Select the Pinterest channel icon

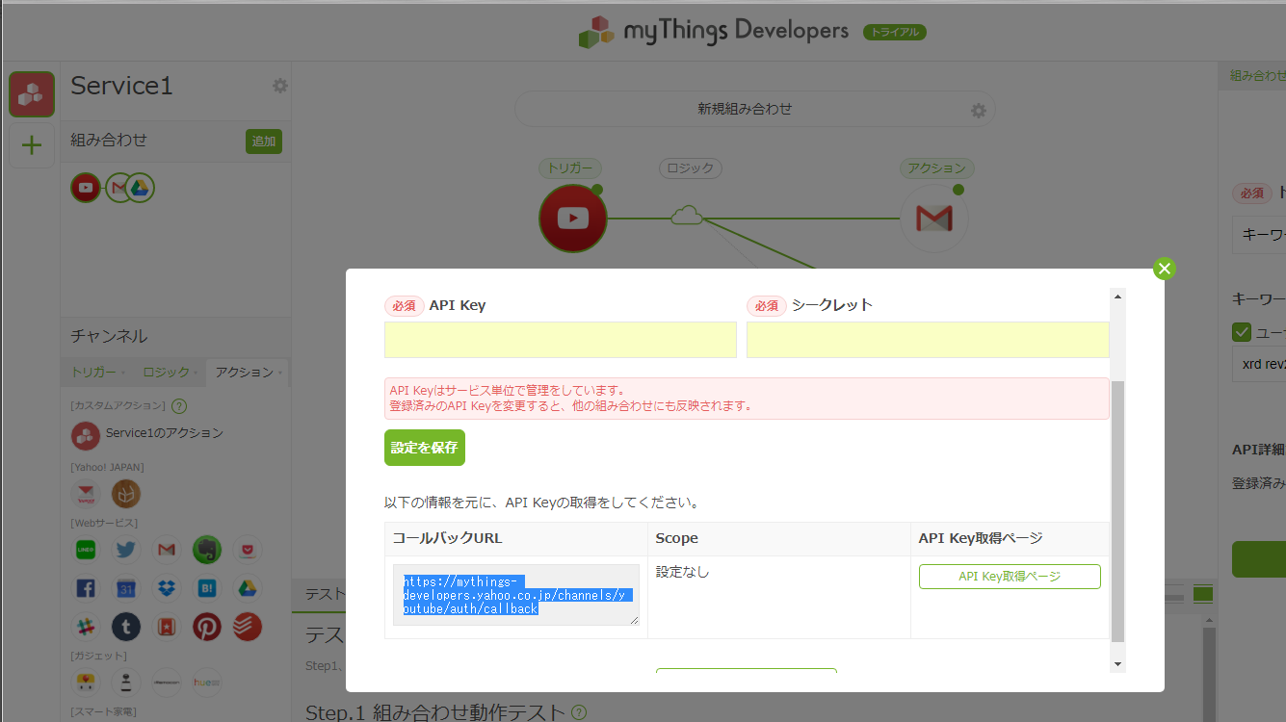206,626
